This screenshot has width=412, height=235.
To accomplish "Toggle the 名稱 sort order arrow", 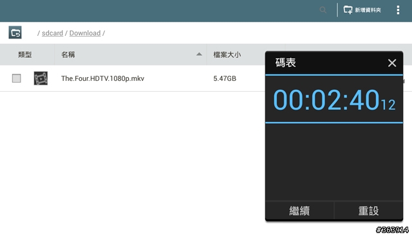I will coord(199,54).
